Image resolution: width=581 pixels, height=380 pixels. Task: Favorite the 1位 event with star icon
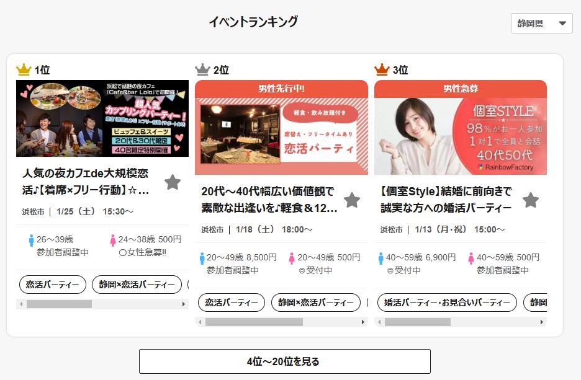(173, 182)
